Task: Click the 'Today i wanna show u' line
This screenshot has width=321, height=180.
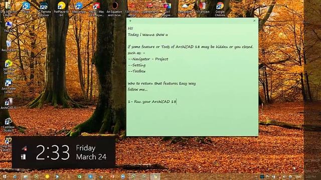Action: pyautogui.click(x=148, y=34)
